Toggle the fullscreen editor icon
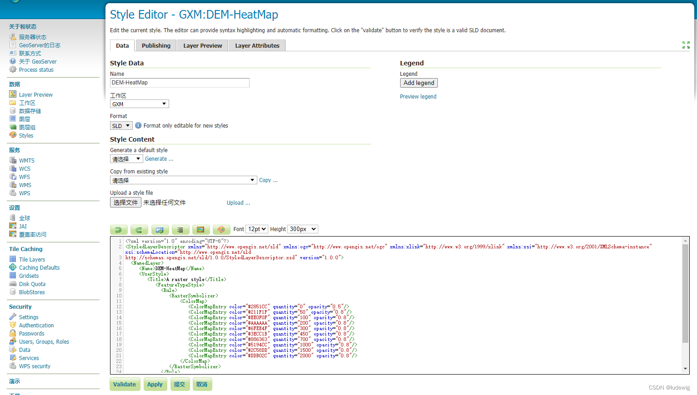The width and height of the screenshot is (697, 395). [x=686, y=45]
